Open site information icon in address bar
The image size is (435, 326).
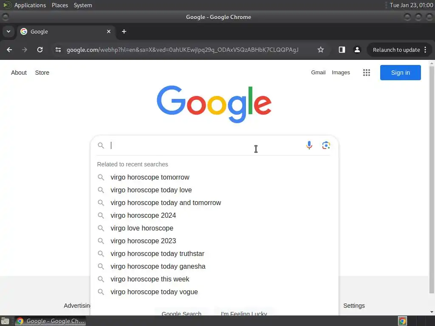tap(58, 50)
